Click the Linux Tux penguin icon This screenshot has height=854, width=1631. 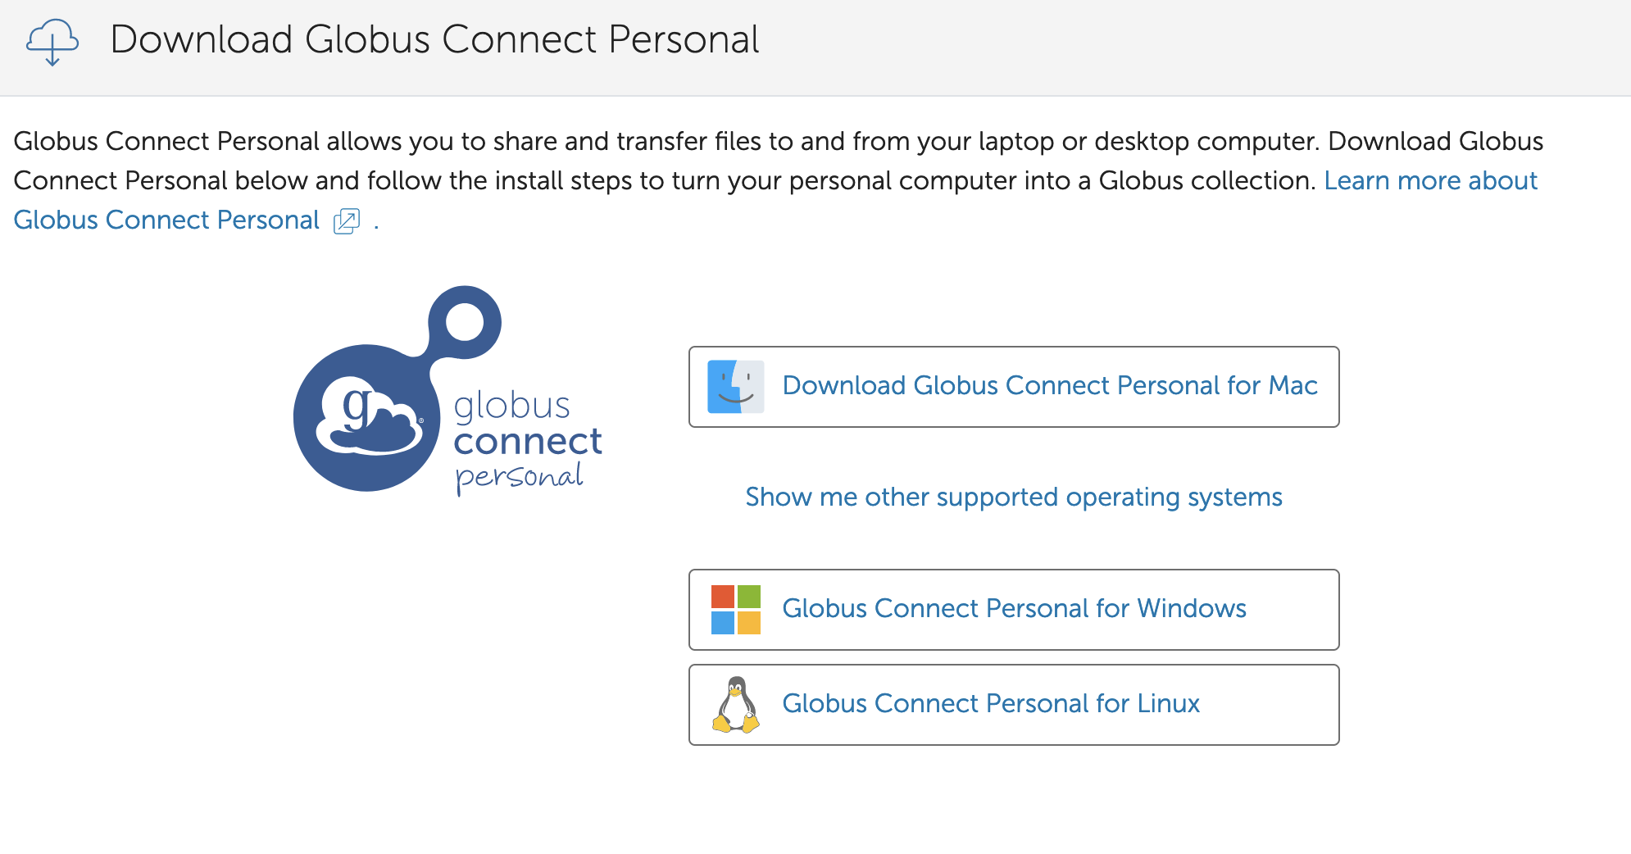[736, 704]
